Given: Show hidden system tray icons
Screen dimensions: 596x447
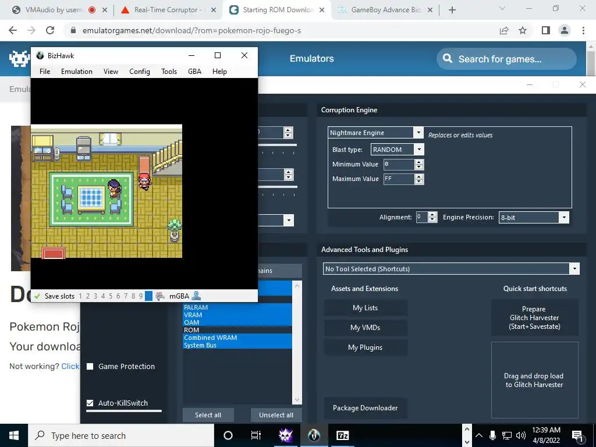Looking at the screenshot, I should coord(479,435).
